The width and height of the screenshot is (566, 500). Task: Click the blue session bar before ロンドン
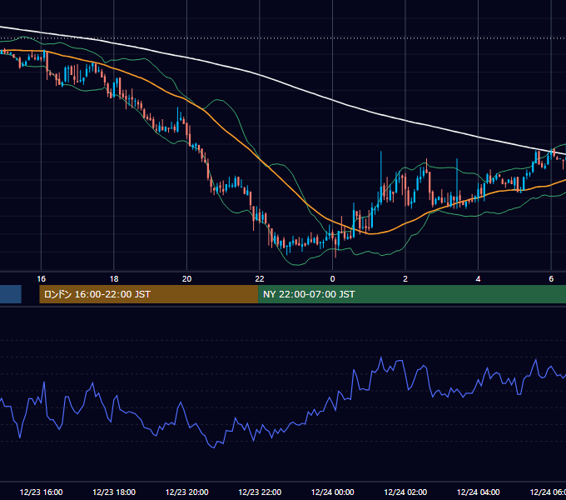tap(11, 294)
